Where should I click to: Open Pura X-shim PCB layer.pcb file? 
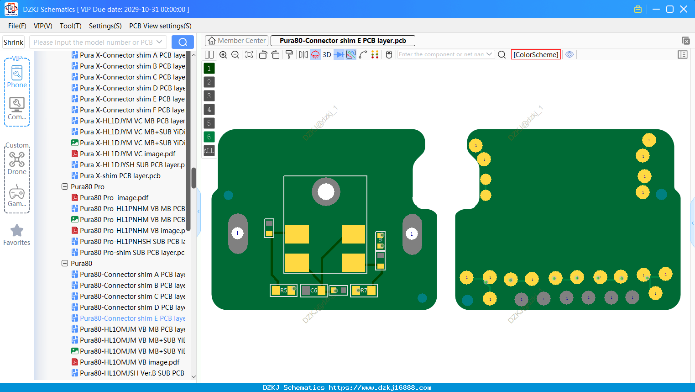(x=120, y=176)
